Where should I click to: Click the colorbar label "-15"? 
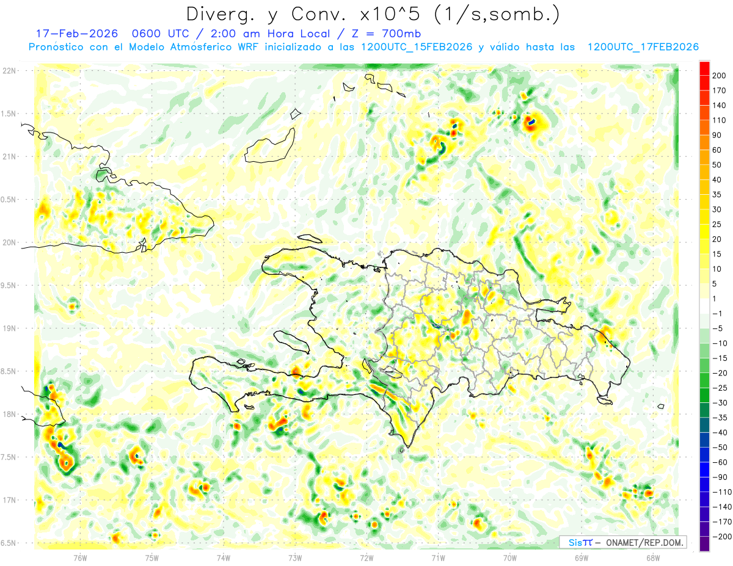tap(720, 358)
